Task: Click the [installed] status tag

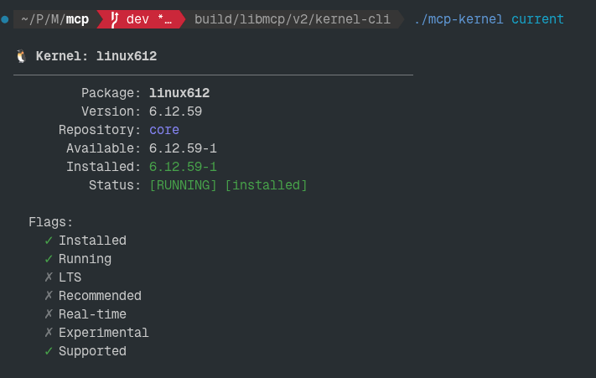Action: tap(266, 185)
